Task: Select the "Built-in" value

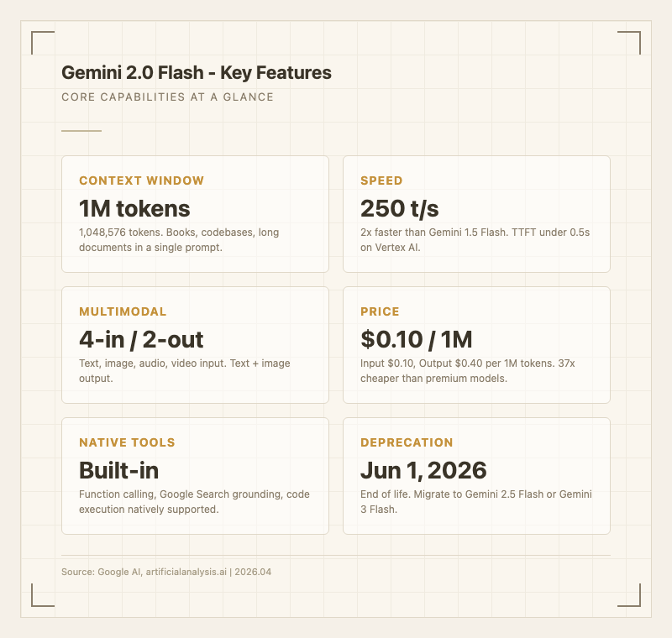Action: click(x=119, y=470)
